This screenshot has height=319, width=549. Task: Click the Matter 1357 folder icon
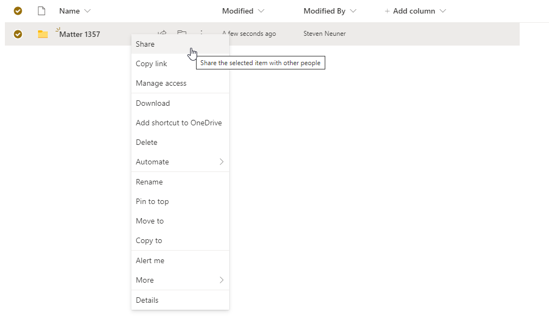pyautogui.click(x=43, y=34)
